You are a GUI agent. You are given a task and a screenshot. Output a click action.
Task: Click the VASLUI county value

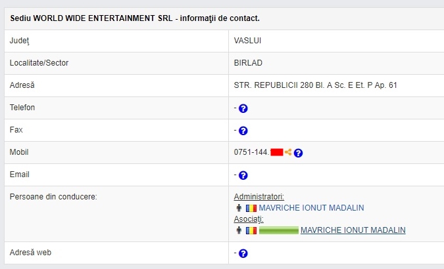(248, 41)
